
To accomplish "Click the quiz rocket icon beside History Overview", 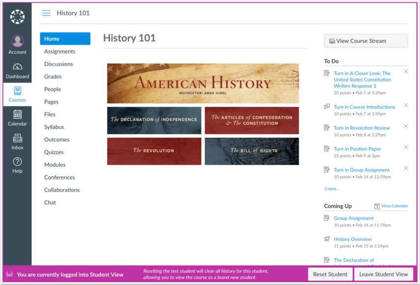I will click(x=327, y=239).
